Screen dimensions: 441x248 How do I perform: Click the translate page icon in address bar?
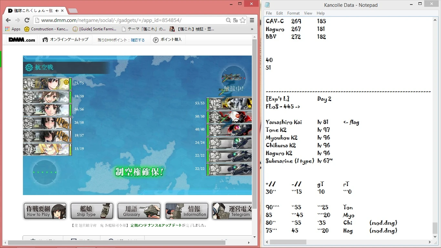(235, 20)
